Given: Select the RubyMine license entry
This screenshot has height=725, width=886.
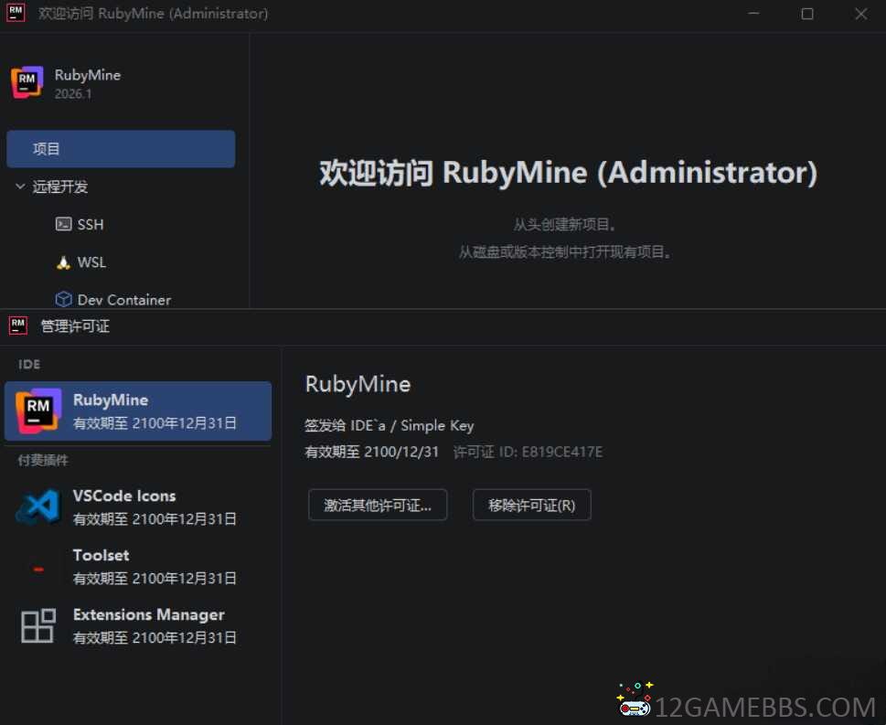Looking at the screenshot, I should coord(138,410).
